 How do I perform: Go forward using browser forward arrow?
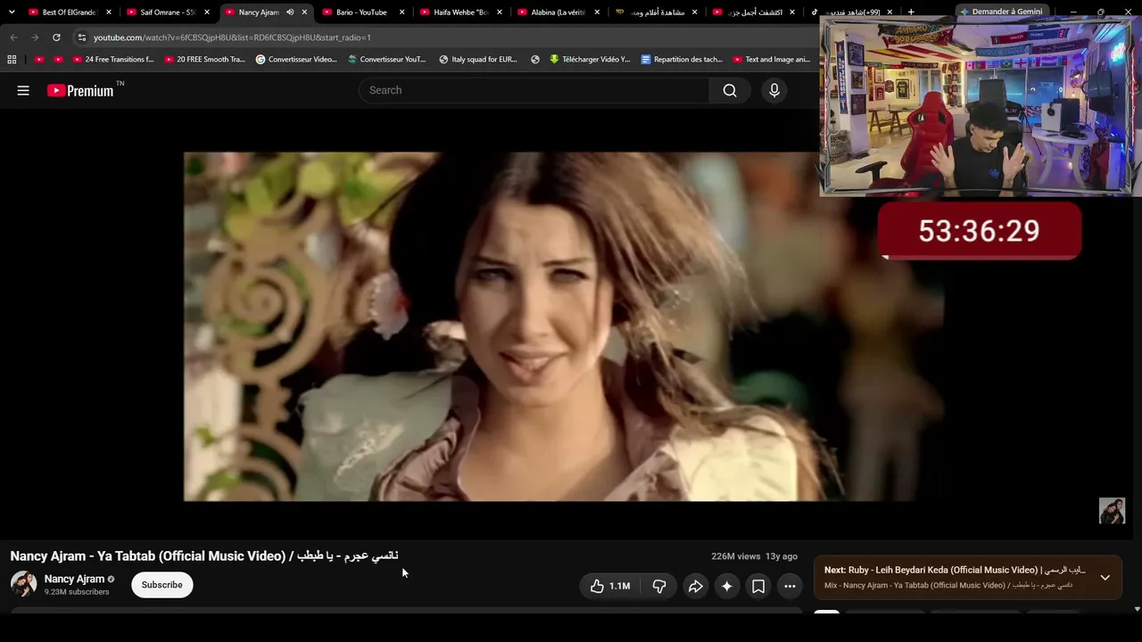[35, 37]
